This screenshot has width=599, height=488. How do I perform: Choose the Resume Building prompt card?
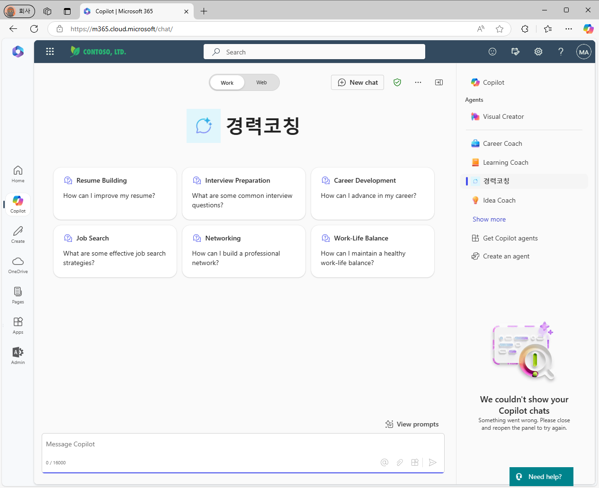[115, 194]
